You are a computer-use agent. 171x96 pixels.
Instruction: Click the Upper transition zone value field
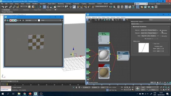point(160,49)
